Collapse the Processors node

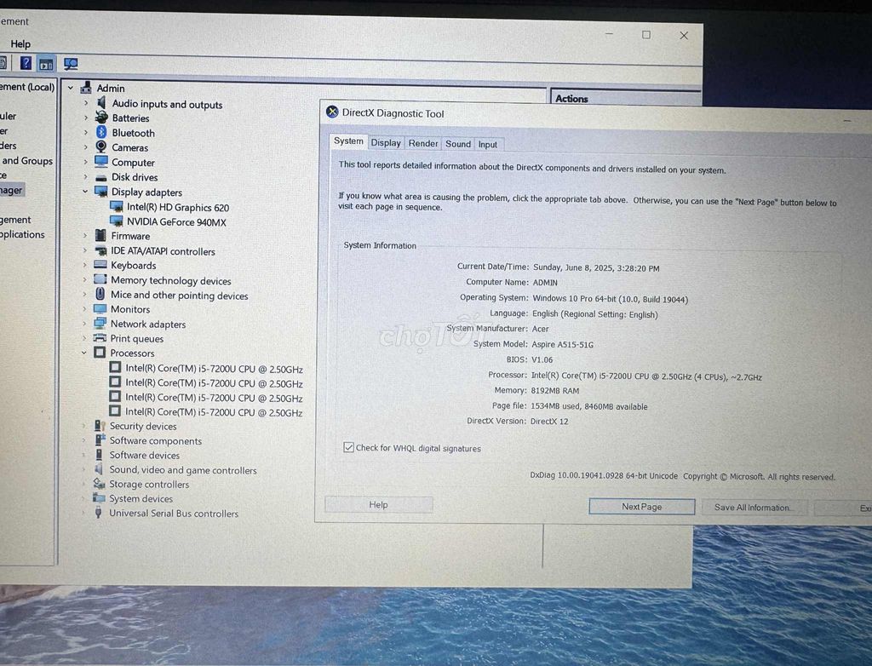84,353
